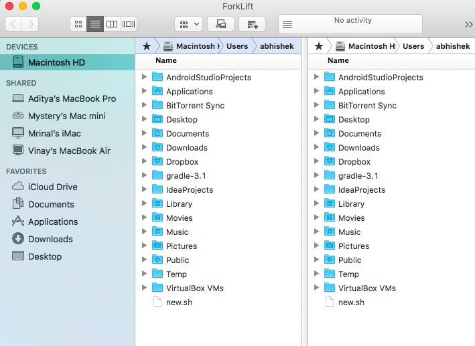Screen dimensions: 475x346
Task: Open the activity list icon
Action: [287, 24]
